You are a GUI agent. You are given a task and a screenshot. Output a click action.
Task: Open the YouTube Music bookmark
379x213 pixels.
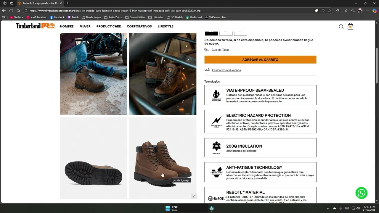[x=36, y=17]
